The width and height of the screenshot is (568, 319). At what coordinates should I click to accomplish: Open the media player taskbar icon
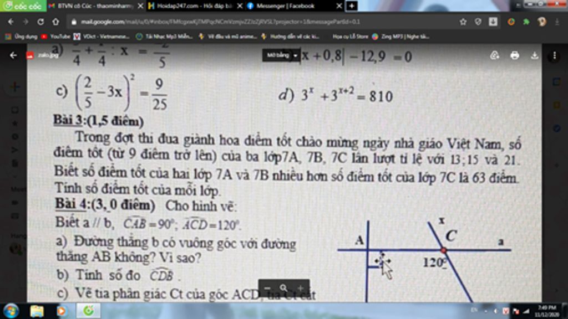62,311
